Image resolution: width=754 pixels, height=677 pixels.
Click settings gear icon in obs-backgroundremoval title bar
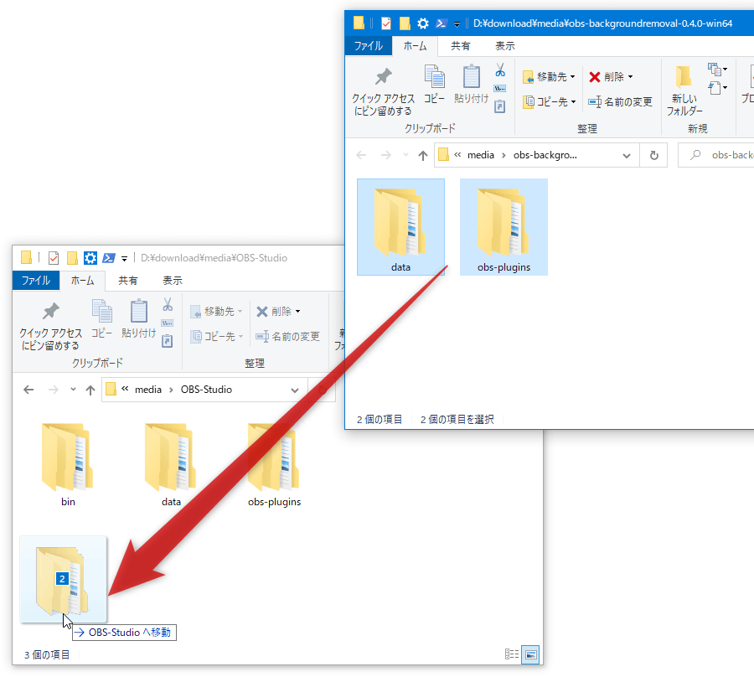pos(423,23)
